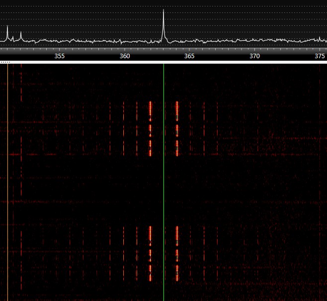Click the bright lower burst left of green line

pyautogui.click(x=150, y=251)
